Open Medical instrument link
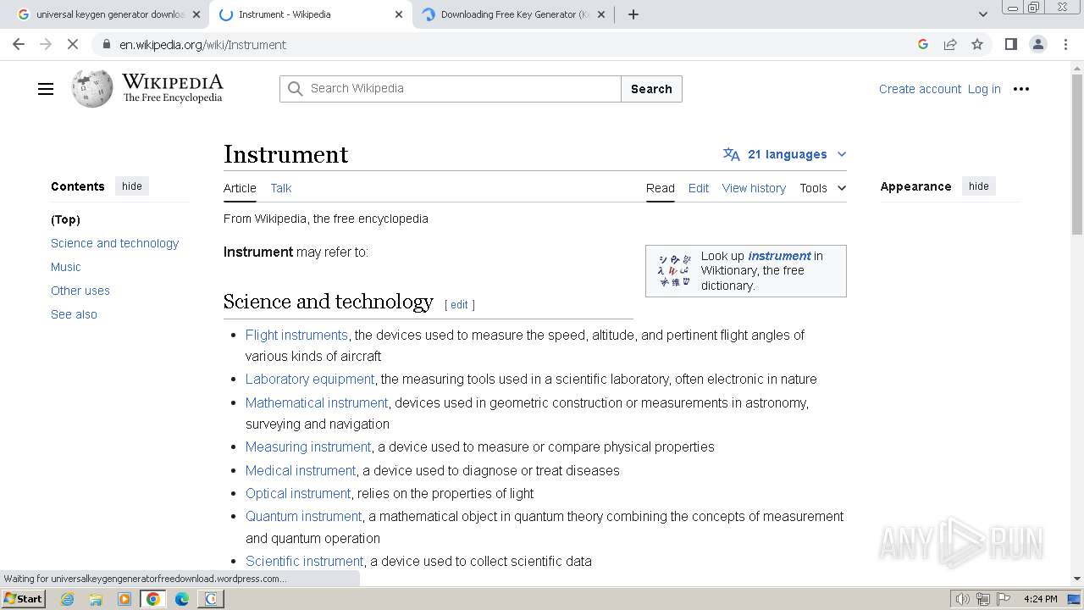The width and height of the screenshot is (1084, 610). 301,470
